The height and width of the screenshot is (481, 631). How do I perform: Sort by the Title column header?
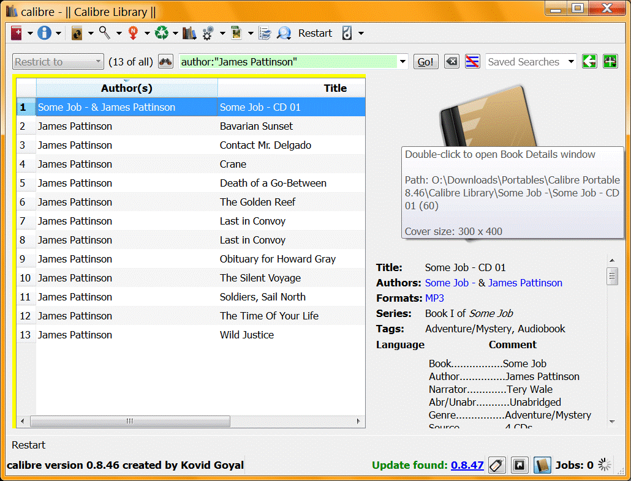292,88
